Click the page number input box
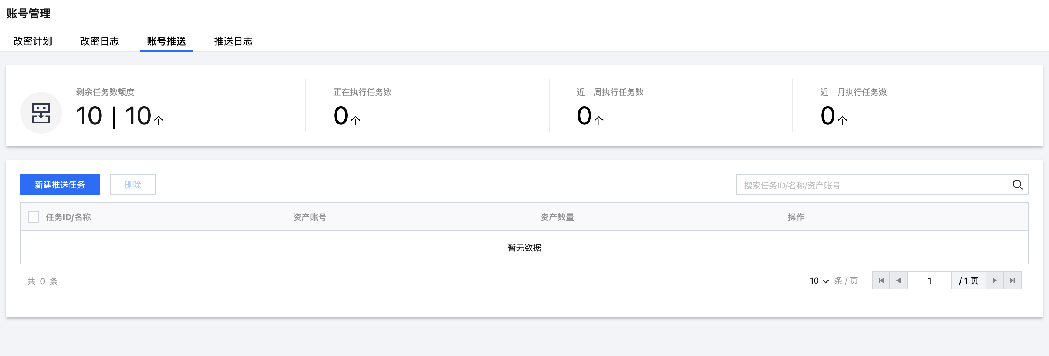Image resolution: width=1049 pixels, height=356 pixels. tap(929, 281)
